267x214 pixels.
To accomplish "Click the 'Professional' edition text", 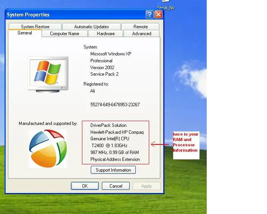I will point(101,61).
